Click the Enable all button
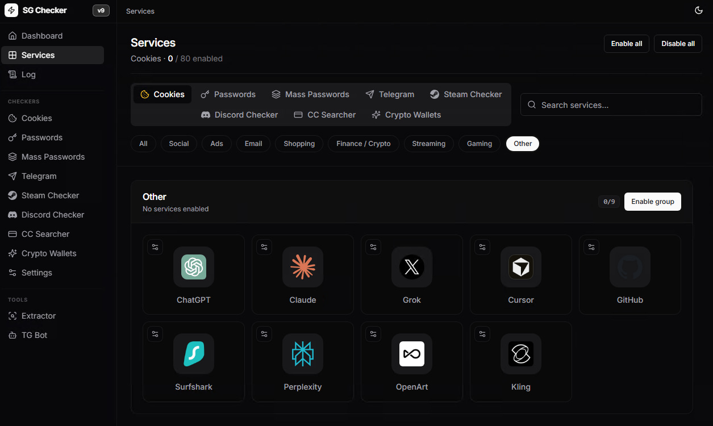713x426 pixels. coord(627,44)
